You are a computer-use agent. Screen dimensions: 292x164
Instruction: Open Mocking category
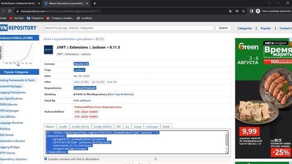[5, 128]
